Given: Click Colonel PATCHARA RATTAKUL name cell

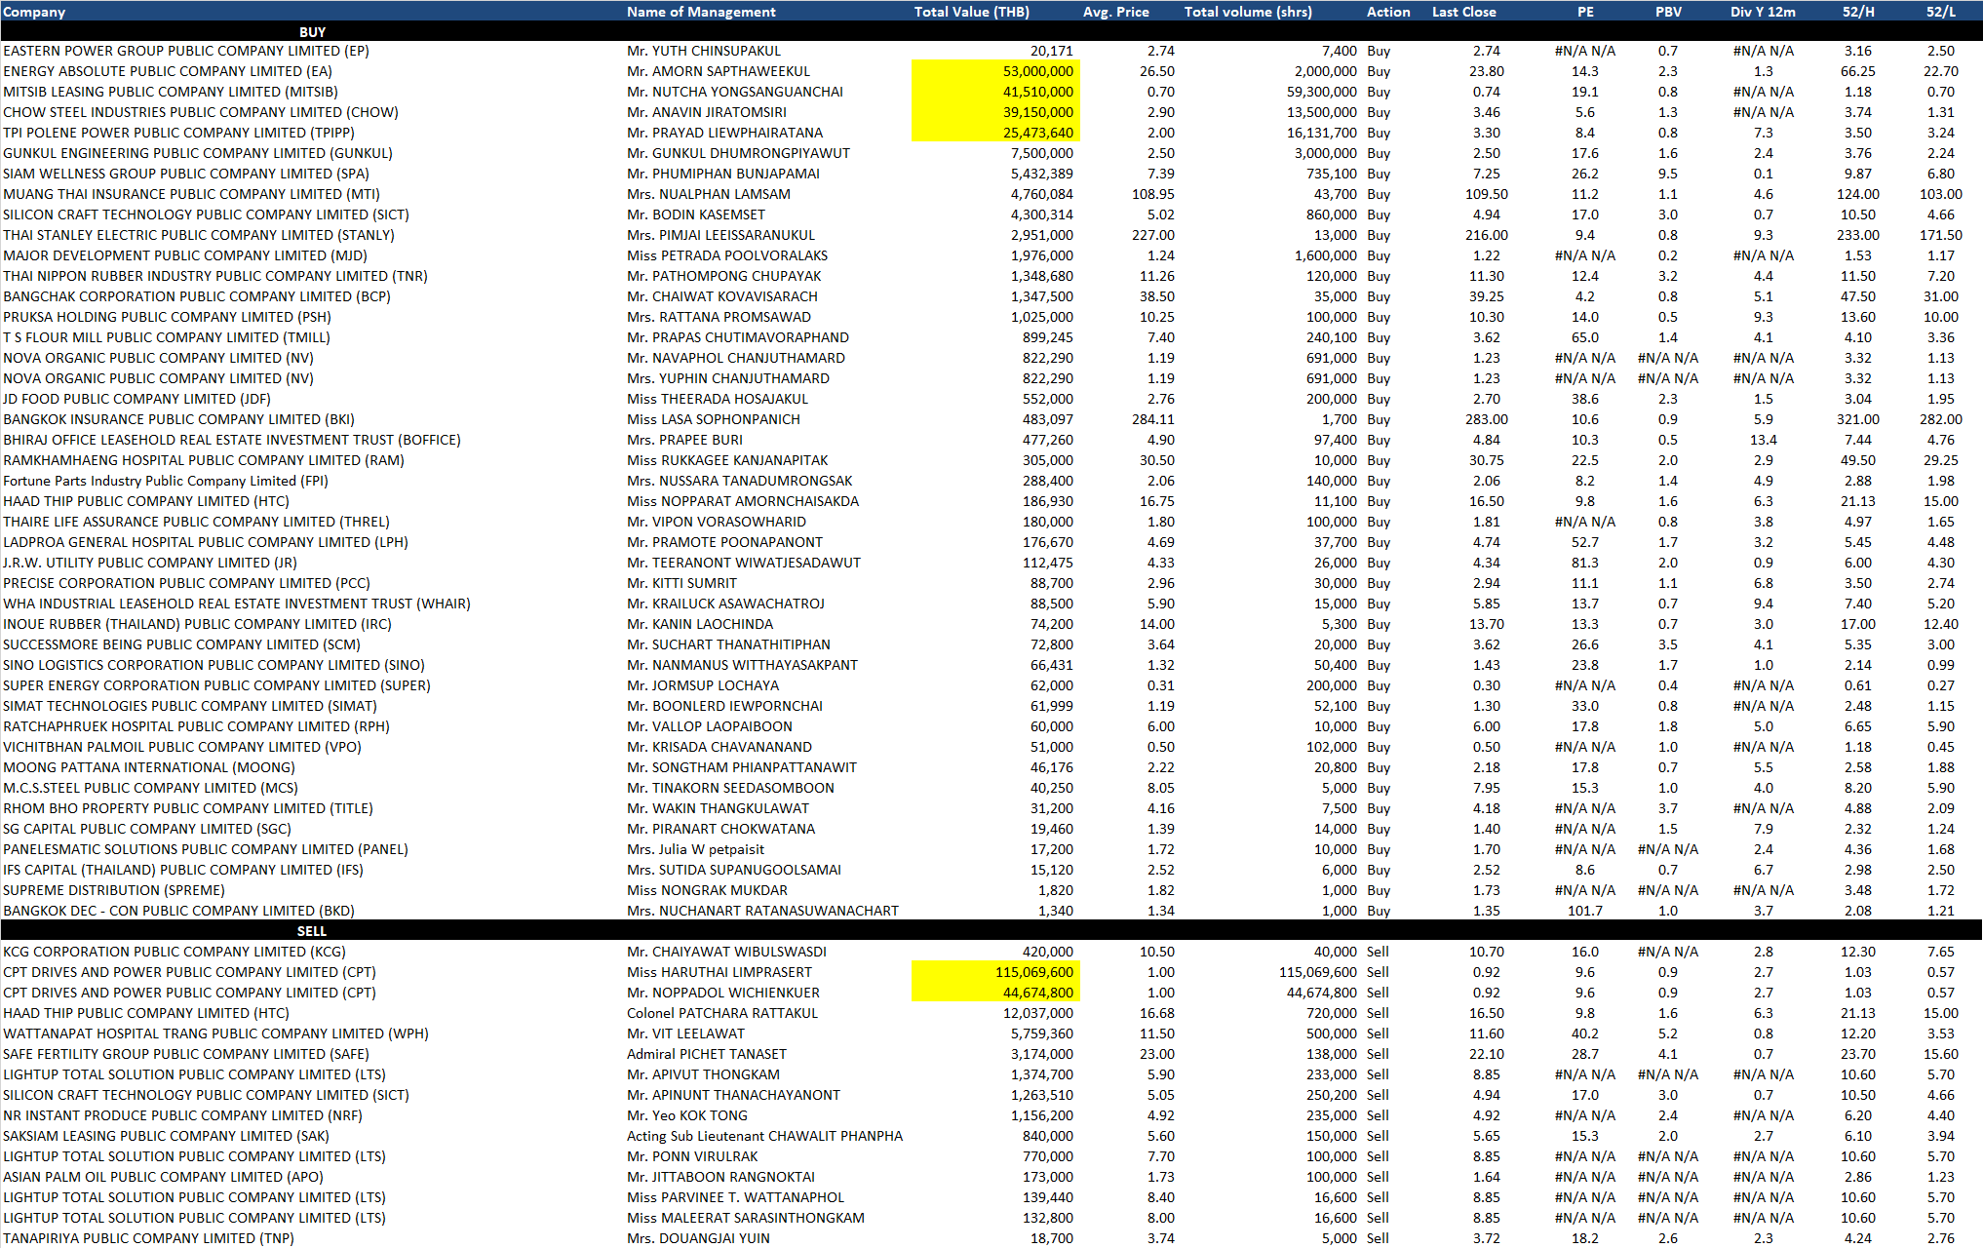Looking at the screenshot, I should (x=722, y=1013).
